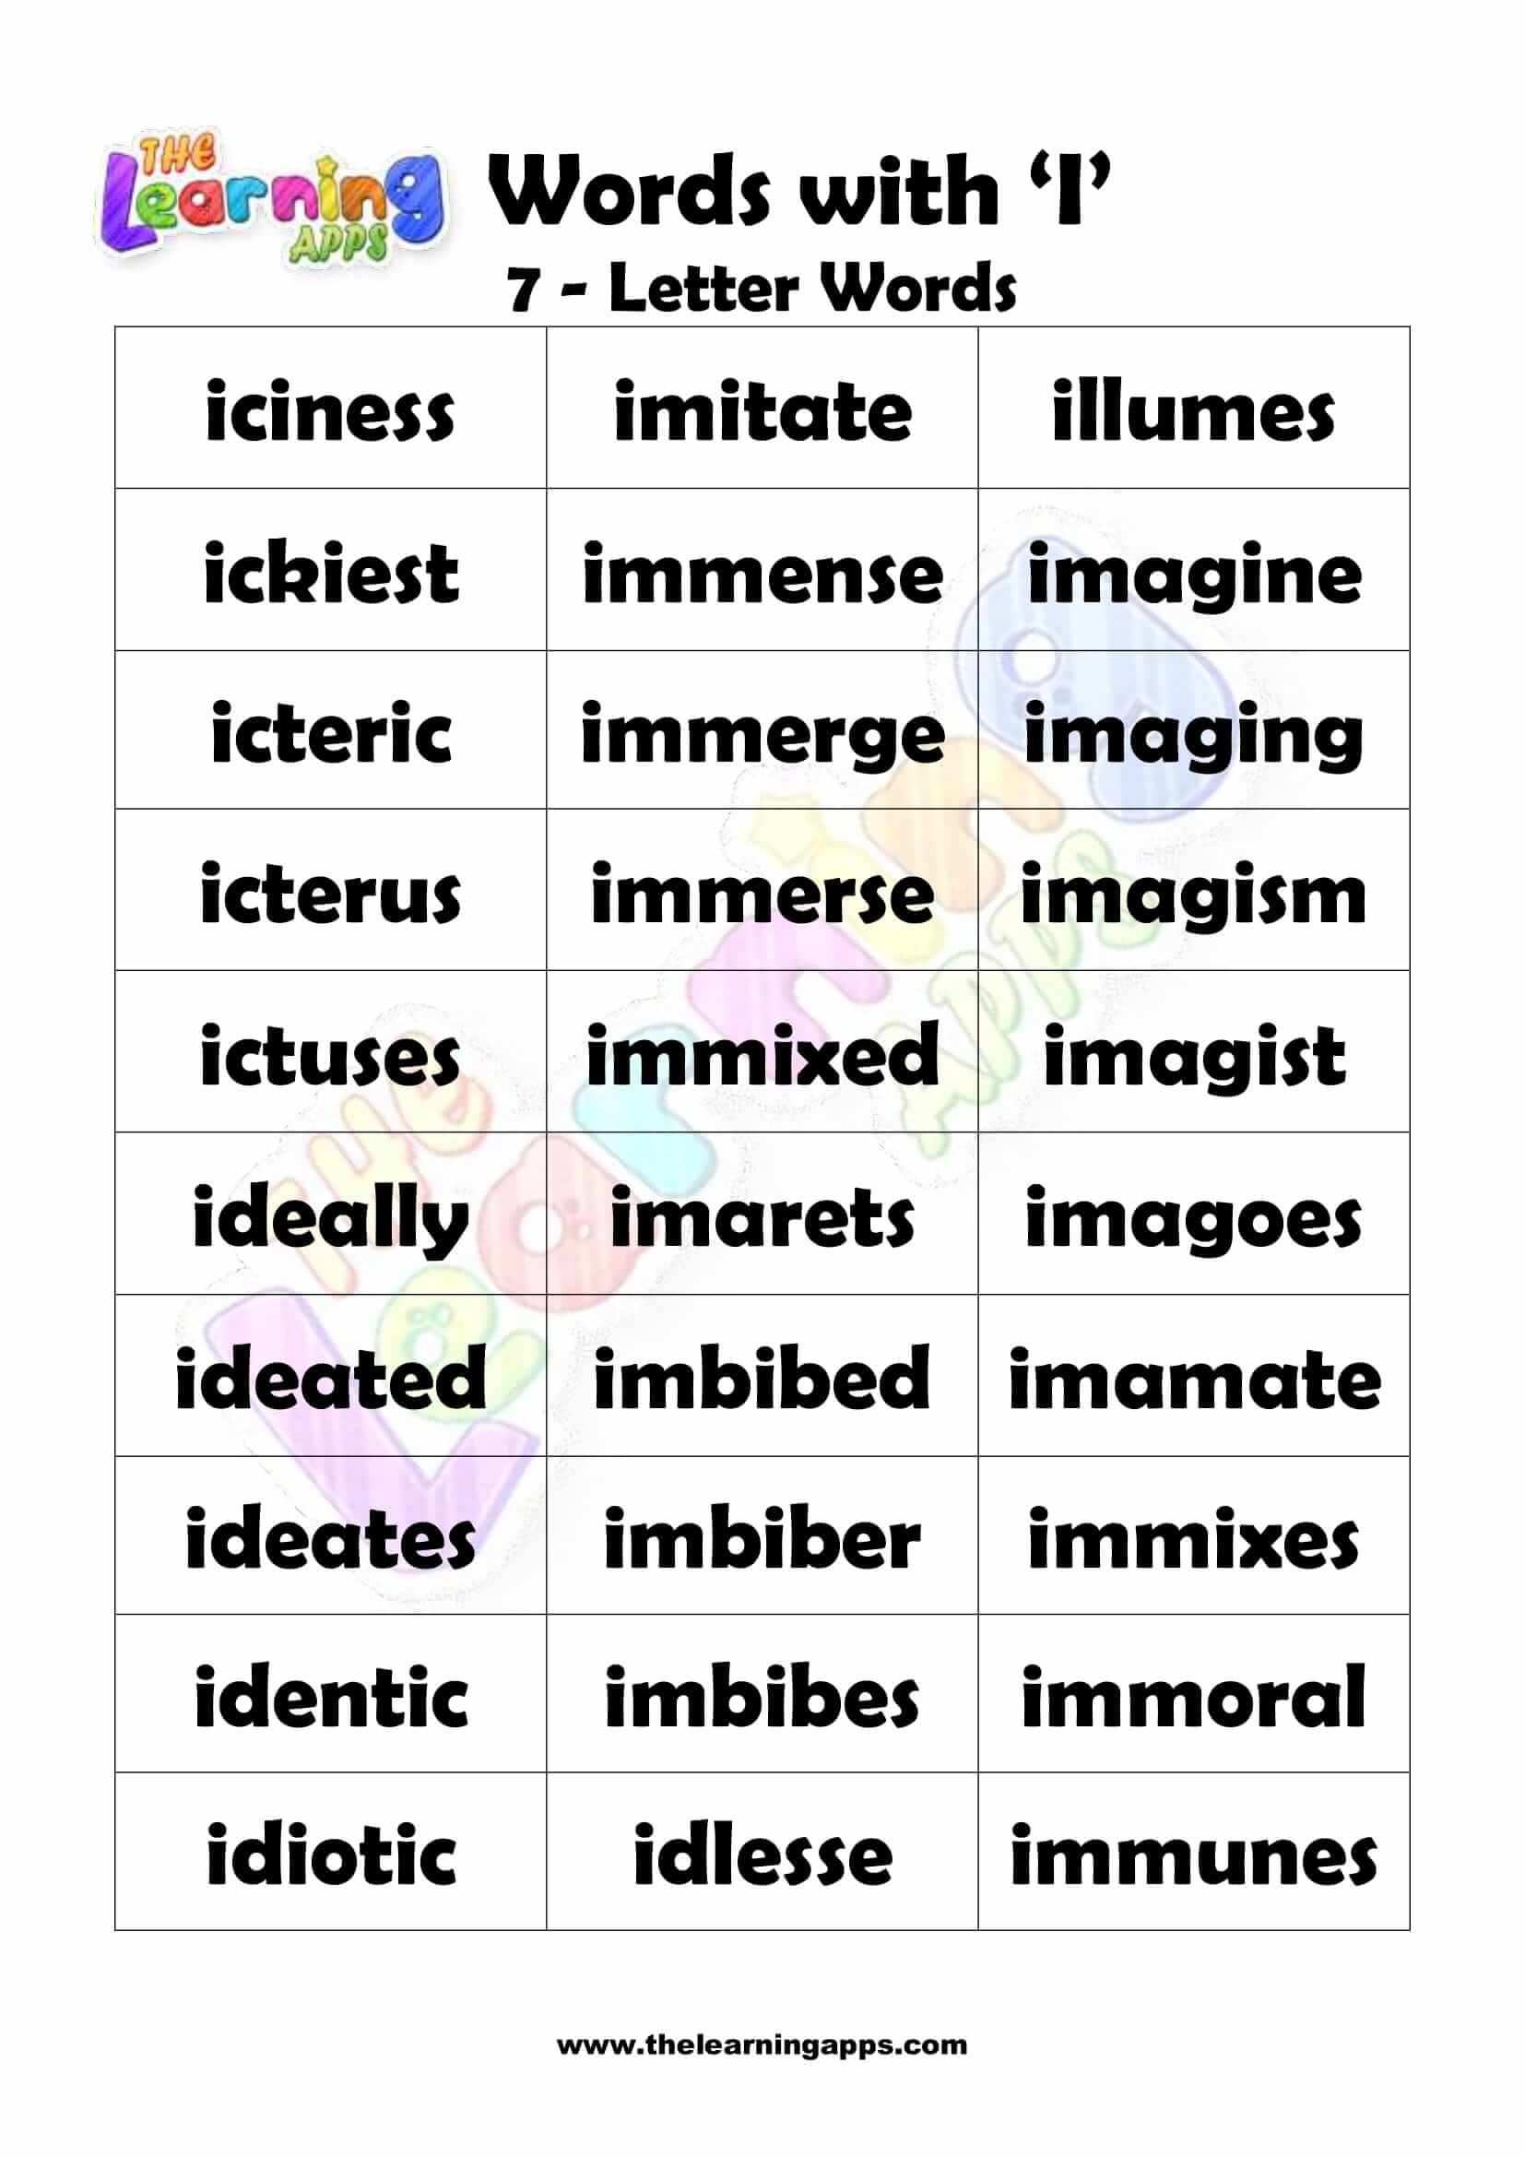Click The Learning Apps logo

272,199
